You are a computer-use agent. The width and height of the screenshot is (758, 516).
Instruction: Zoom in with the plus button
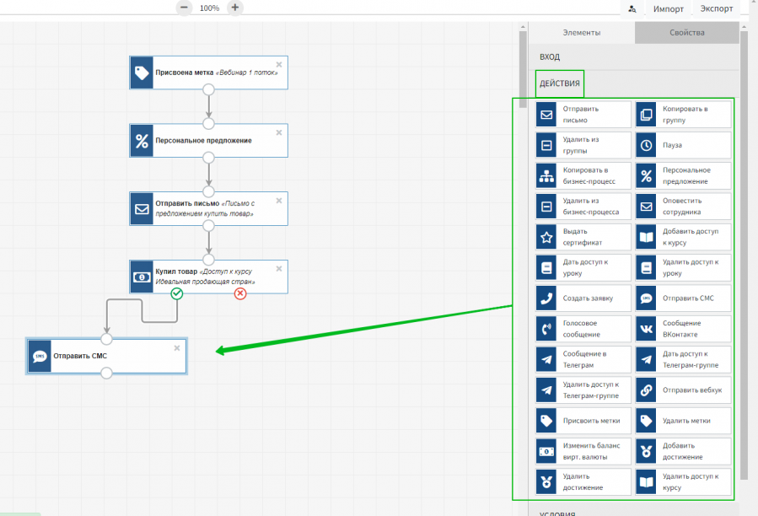[235, 8]
